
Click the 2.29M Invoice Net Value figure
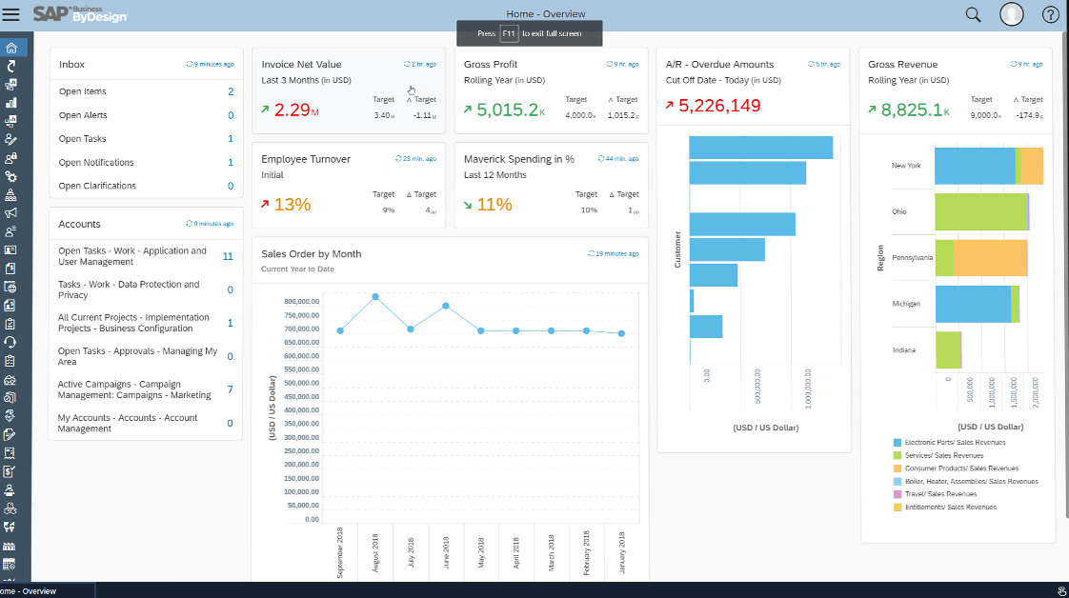coord(296,110)
